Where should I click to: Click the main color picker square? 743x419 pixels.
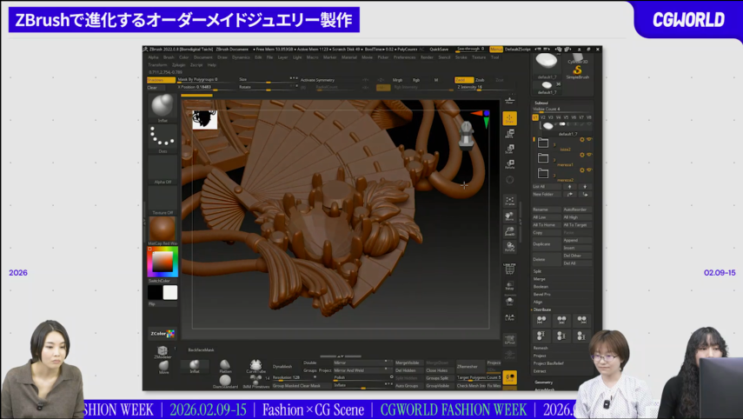(162, 263)
